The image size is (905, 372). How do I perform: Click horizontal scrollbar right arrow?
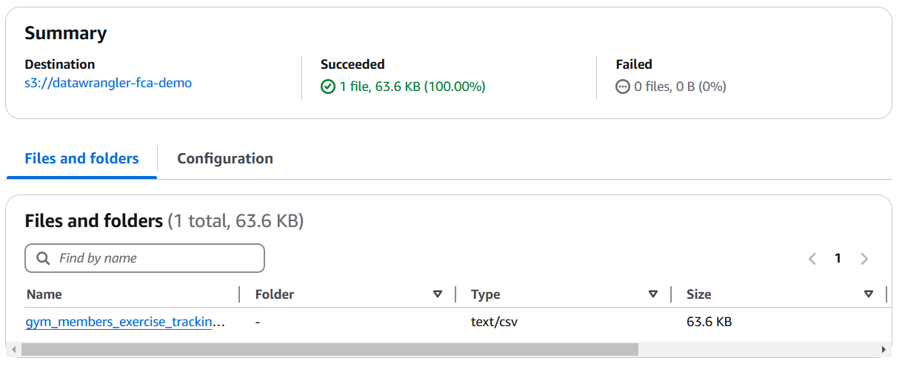click(884, 349)
